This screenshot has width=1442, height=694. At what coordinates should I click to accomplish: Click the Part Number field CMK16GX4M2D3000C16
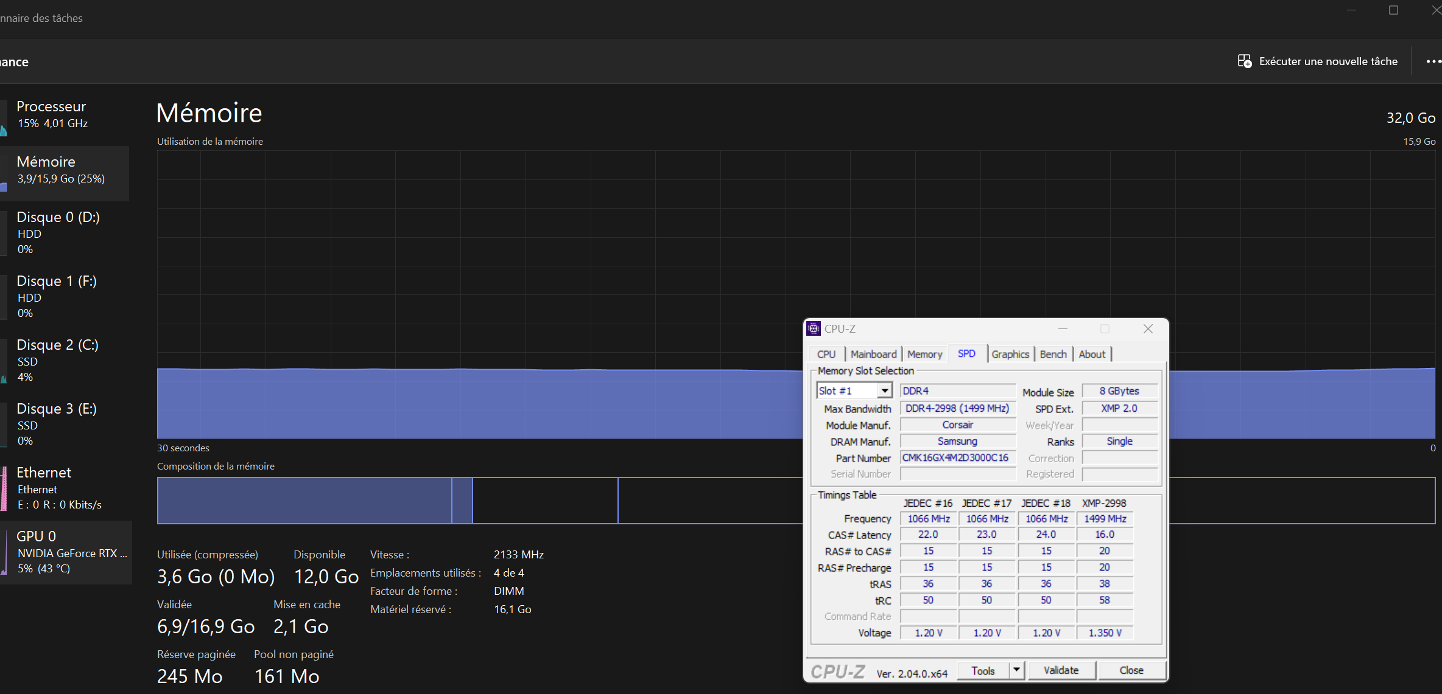[957, 457]
